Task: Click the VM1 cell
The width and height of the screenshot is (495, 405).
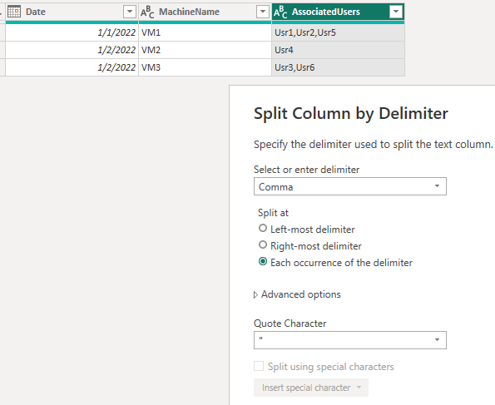Action: (x=205, y=32)
